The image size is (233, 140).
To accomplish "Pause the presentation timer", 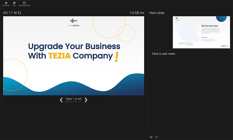I will click(x=15, y=13).
